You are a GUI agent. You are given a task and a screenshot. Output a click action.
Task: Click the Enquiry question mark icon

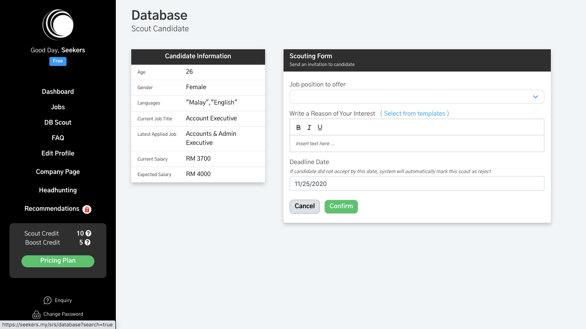coord(48,300)
